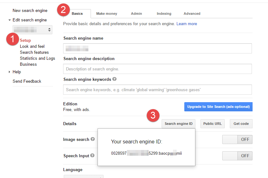Click Upgrade to Site Search button

coord(218,107)
